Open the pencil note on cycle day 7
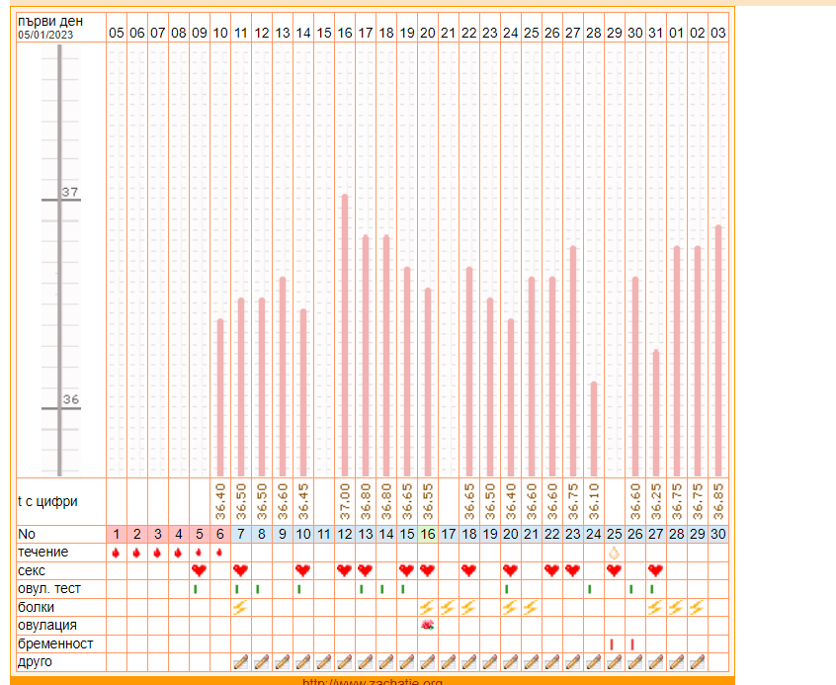Screen dimensions: 836x685 239,661
